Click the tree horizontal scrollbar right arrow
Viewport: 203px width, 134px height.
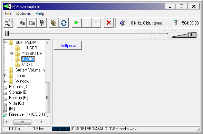tap(41, 122)
